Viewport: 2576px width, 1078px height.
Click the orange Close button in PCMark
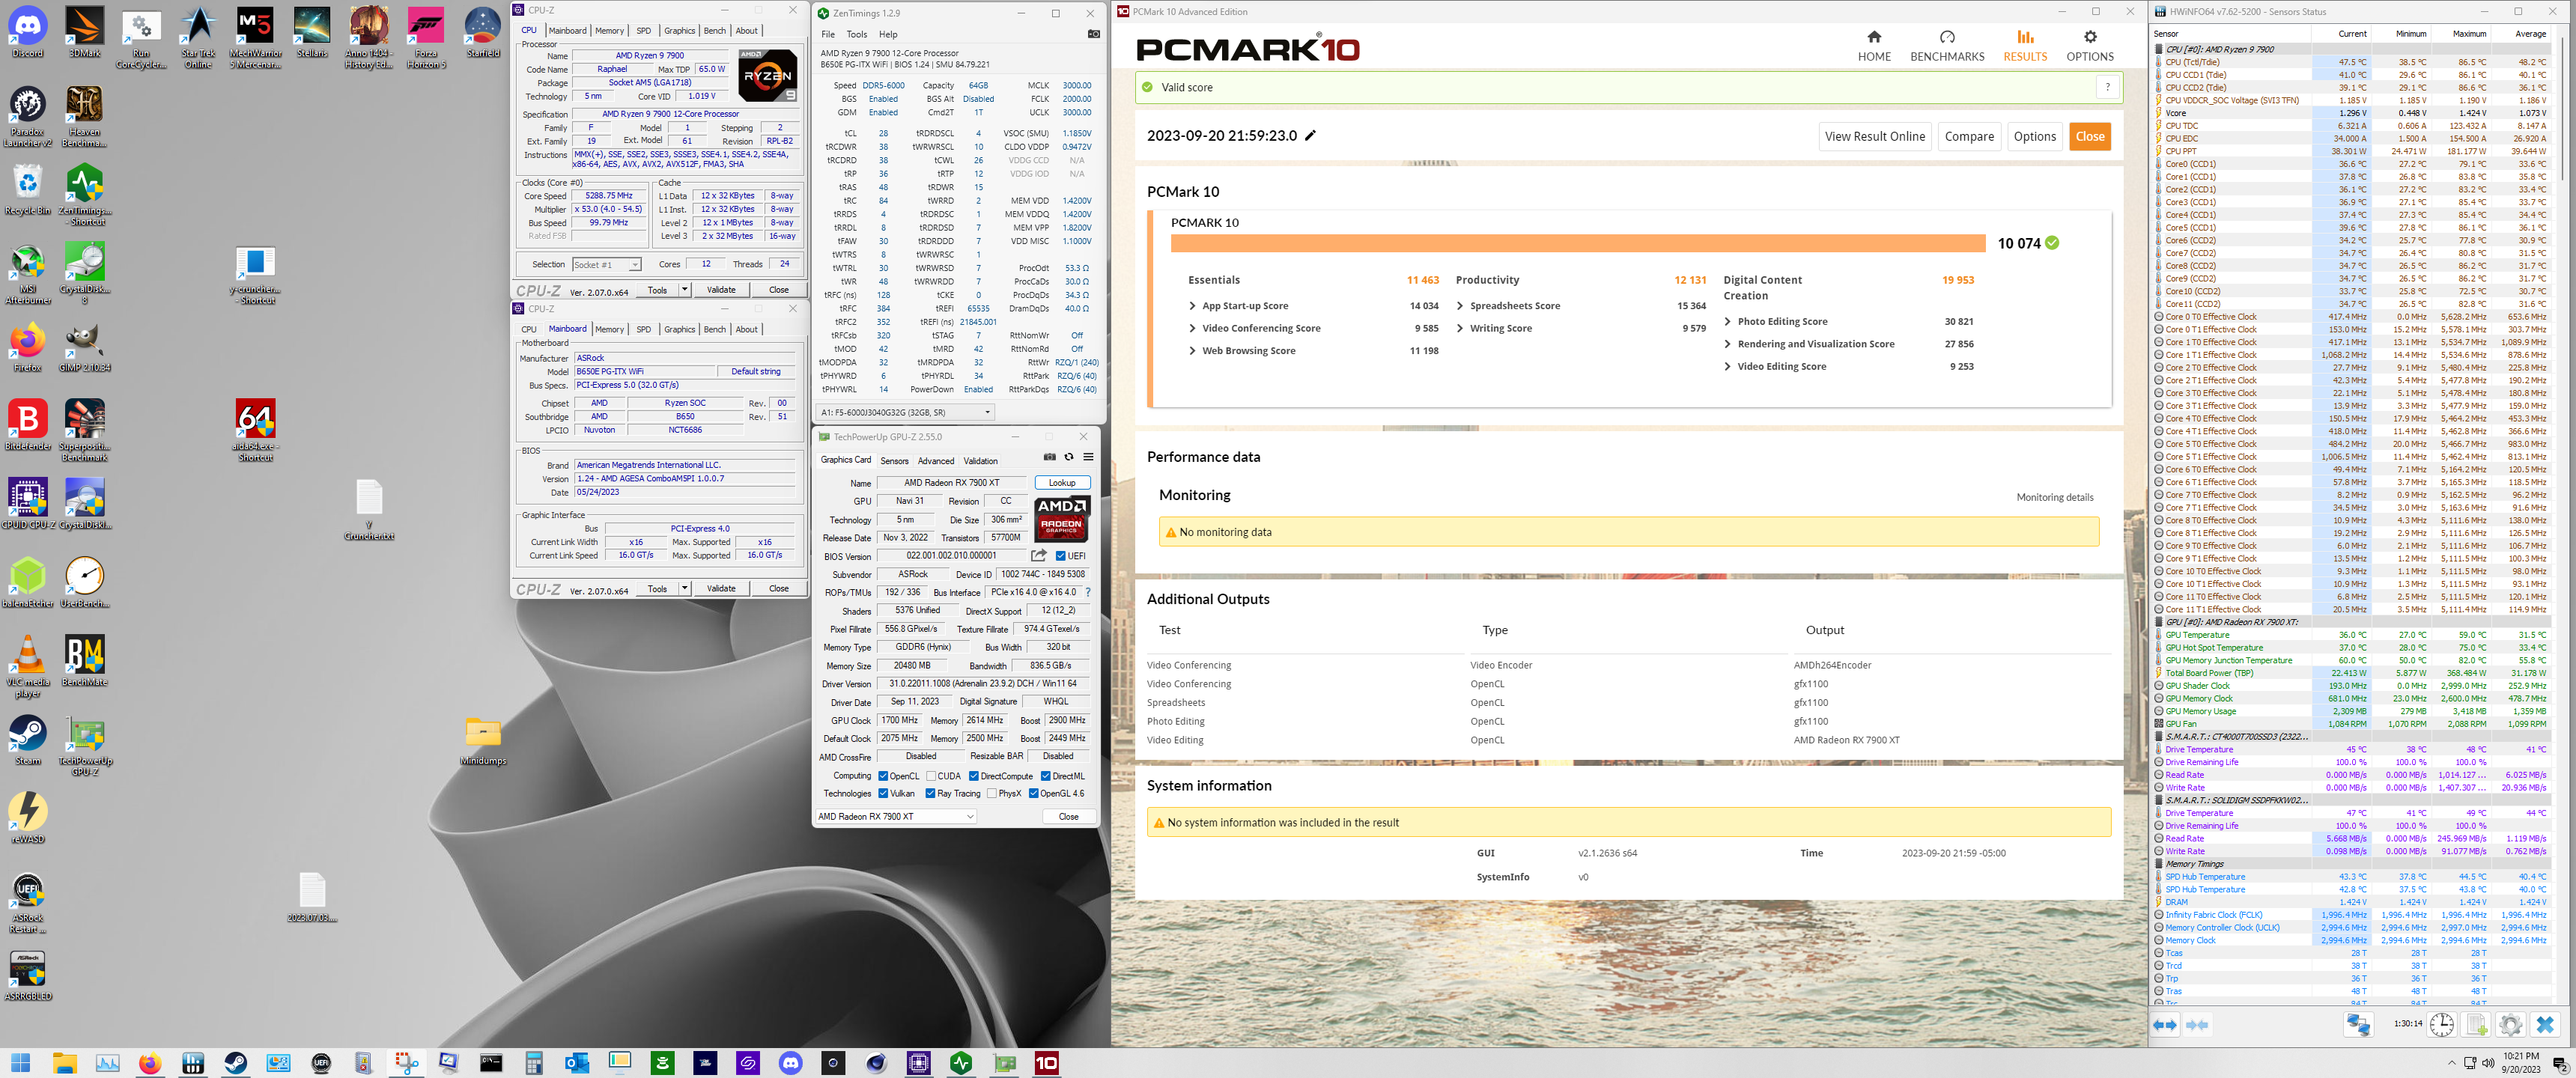(x=2089, y=137)
